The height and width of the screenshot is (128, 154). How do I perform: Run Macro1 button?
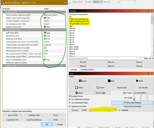[111, 62]
